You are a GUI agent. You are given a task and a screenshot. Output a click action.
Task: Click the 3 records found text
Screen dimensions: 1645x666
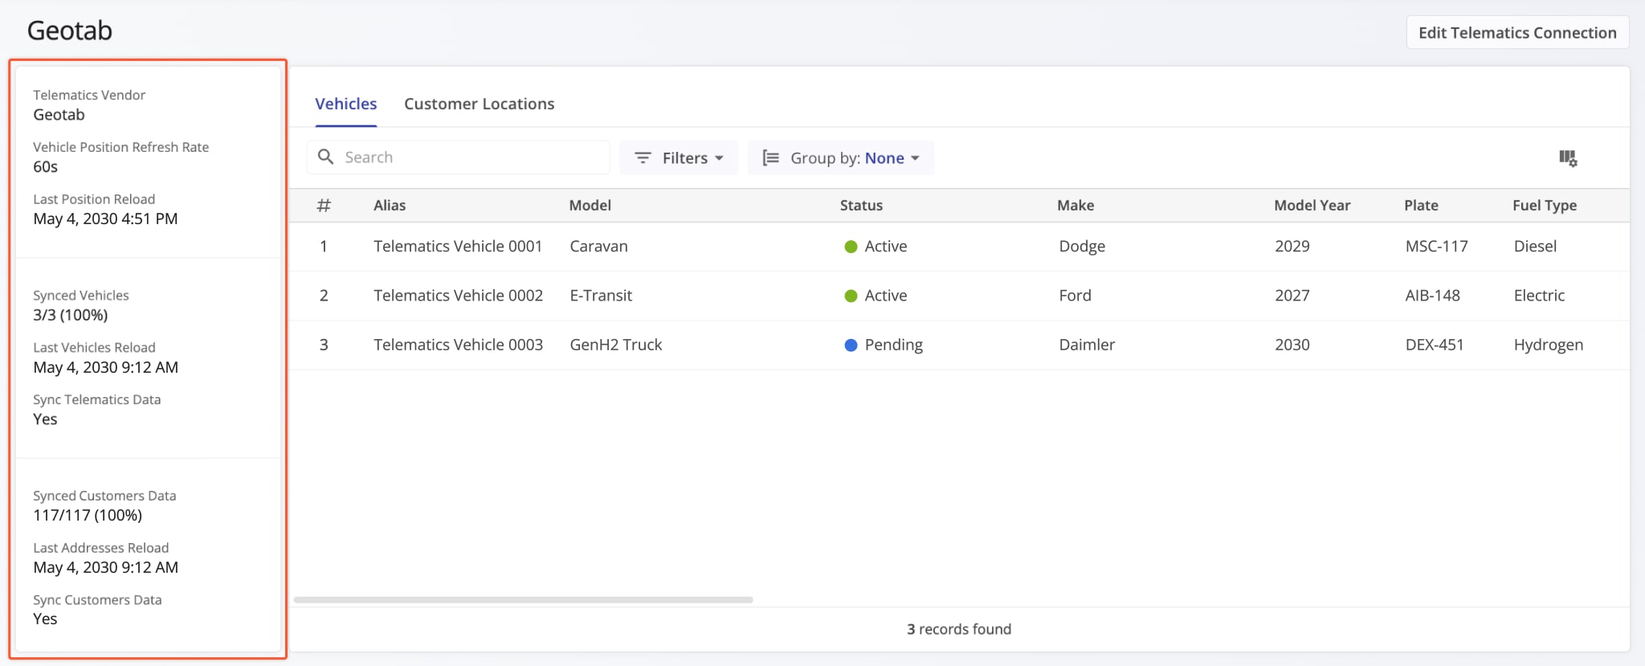(959, 629)
